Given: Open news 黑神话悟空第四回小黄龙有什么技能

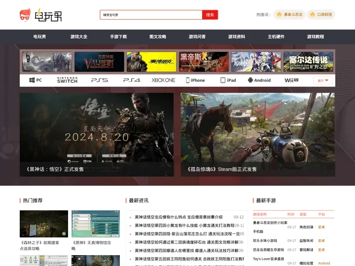Looking at the screenshot, I should (x=184, y=226).
